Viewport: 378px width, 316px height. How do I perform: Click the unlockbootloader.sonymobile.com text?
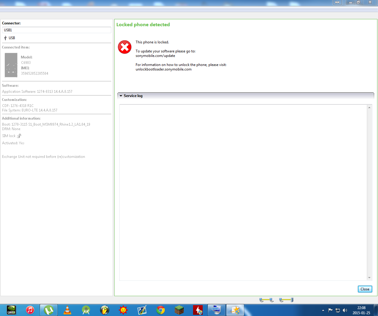pyautogui.click(x=164, y=69)
